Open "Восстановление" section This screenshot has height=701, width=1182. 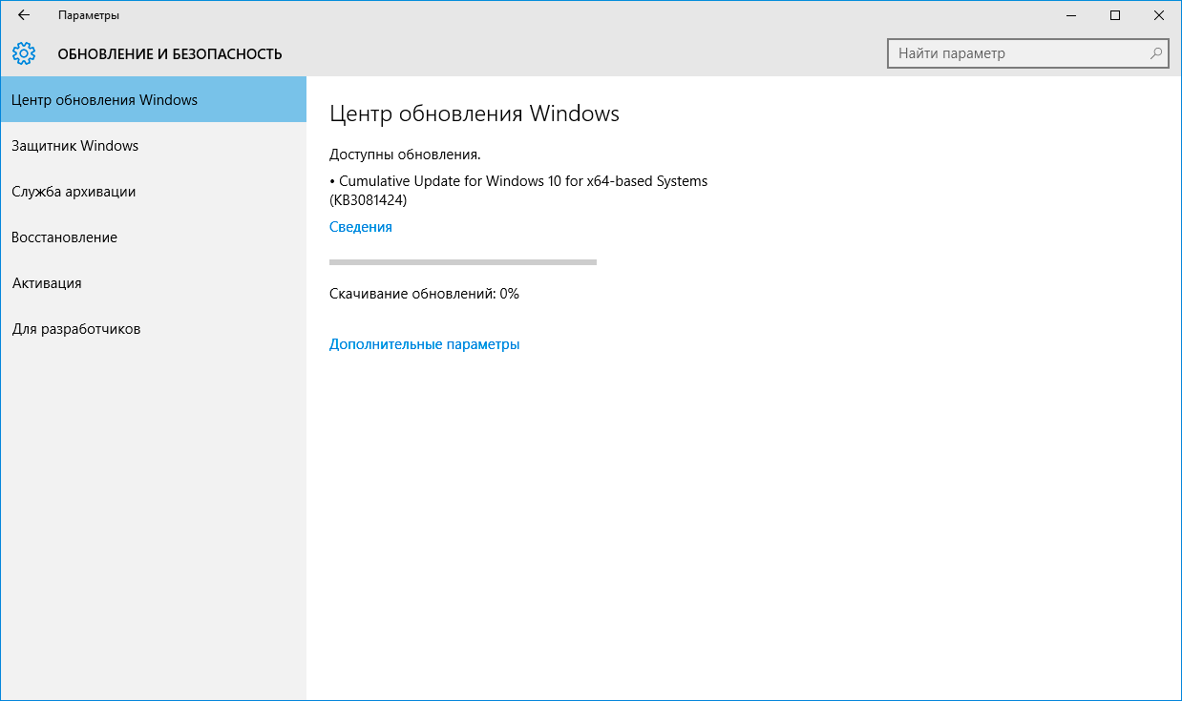point(153,237)
